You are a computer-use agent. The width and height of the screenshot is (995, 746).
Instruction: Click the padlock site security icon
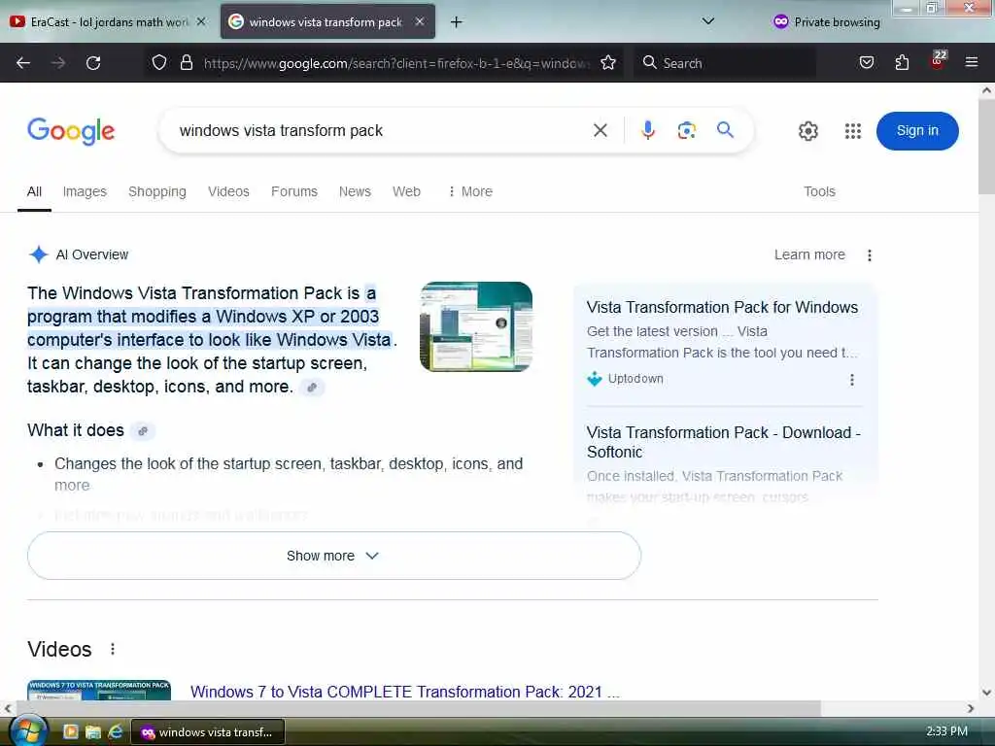[x=186, y=62]
